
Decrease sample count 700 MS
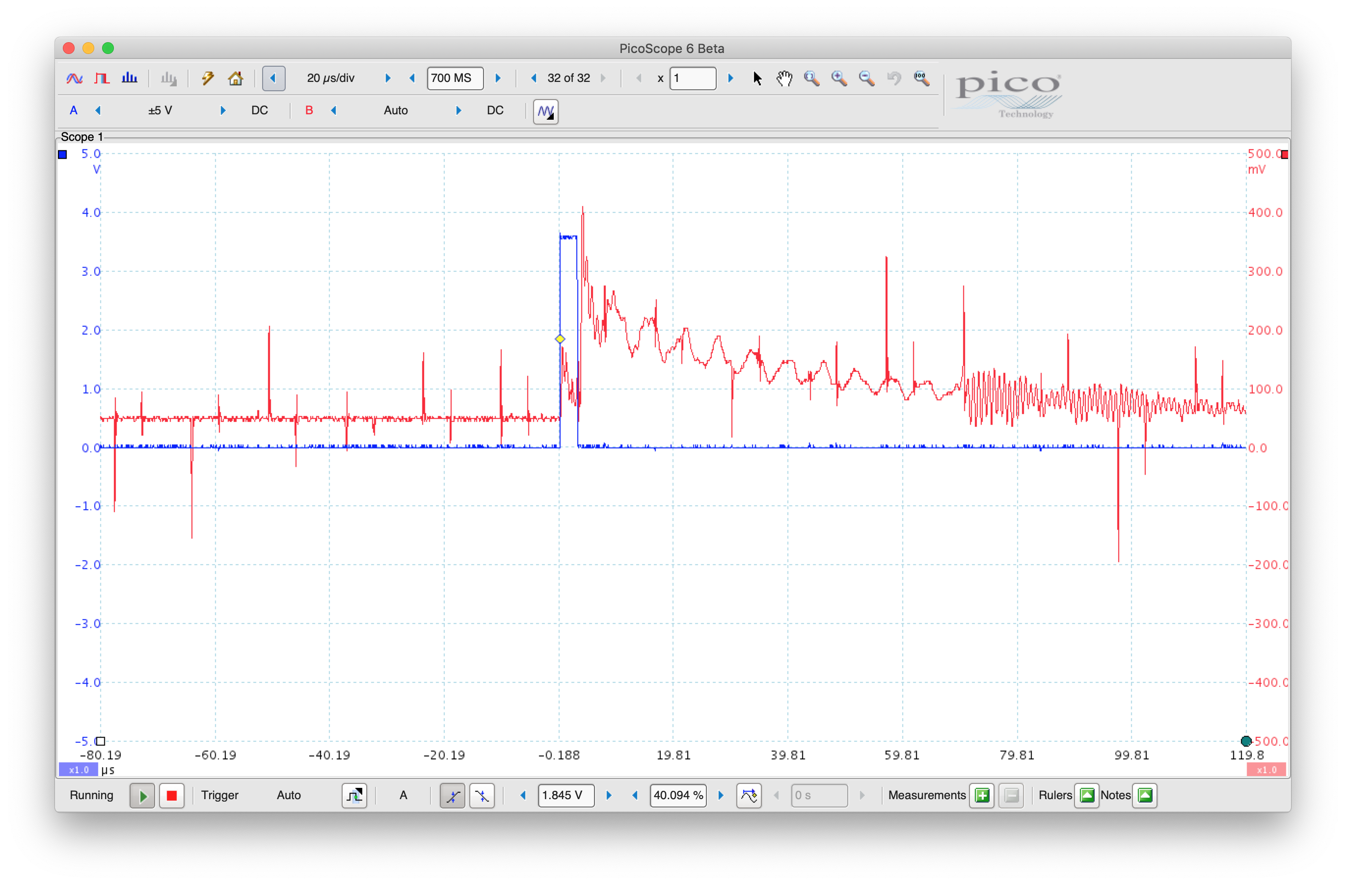coord(412,78)
